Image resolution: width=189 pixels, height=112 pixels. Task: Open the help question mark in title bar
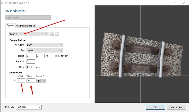coord(175,3)
